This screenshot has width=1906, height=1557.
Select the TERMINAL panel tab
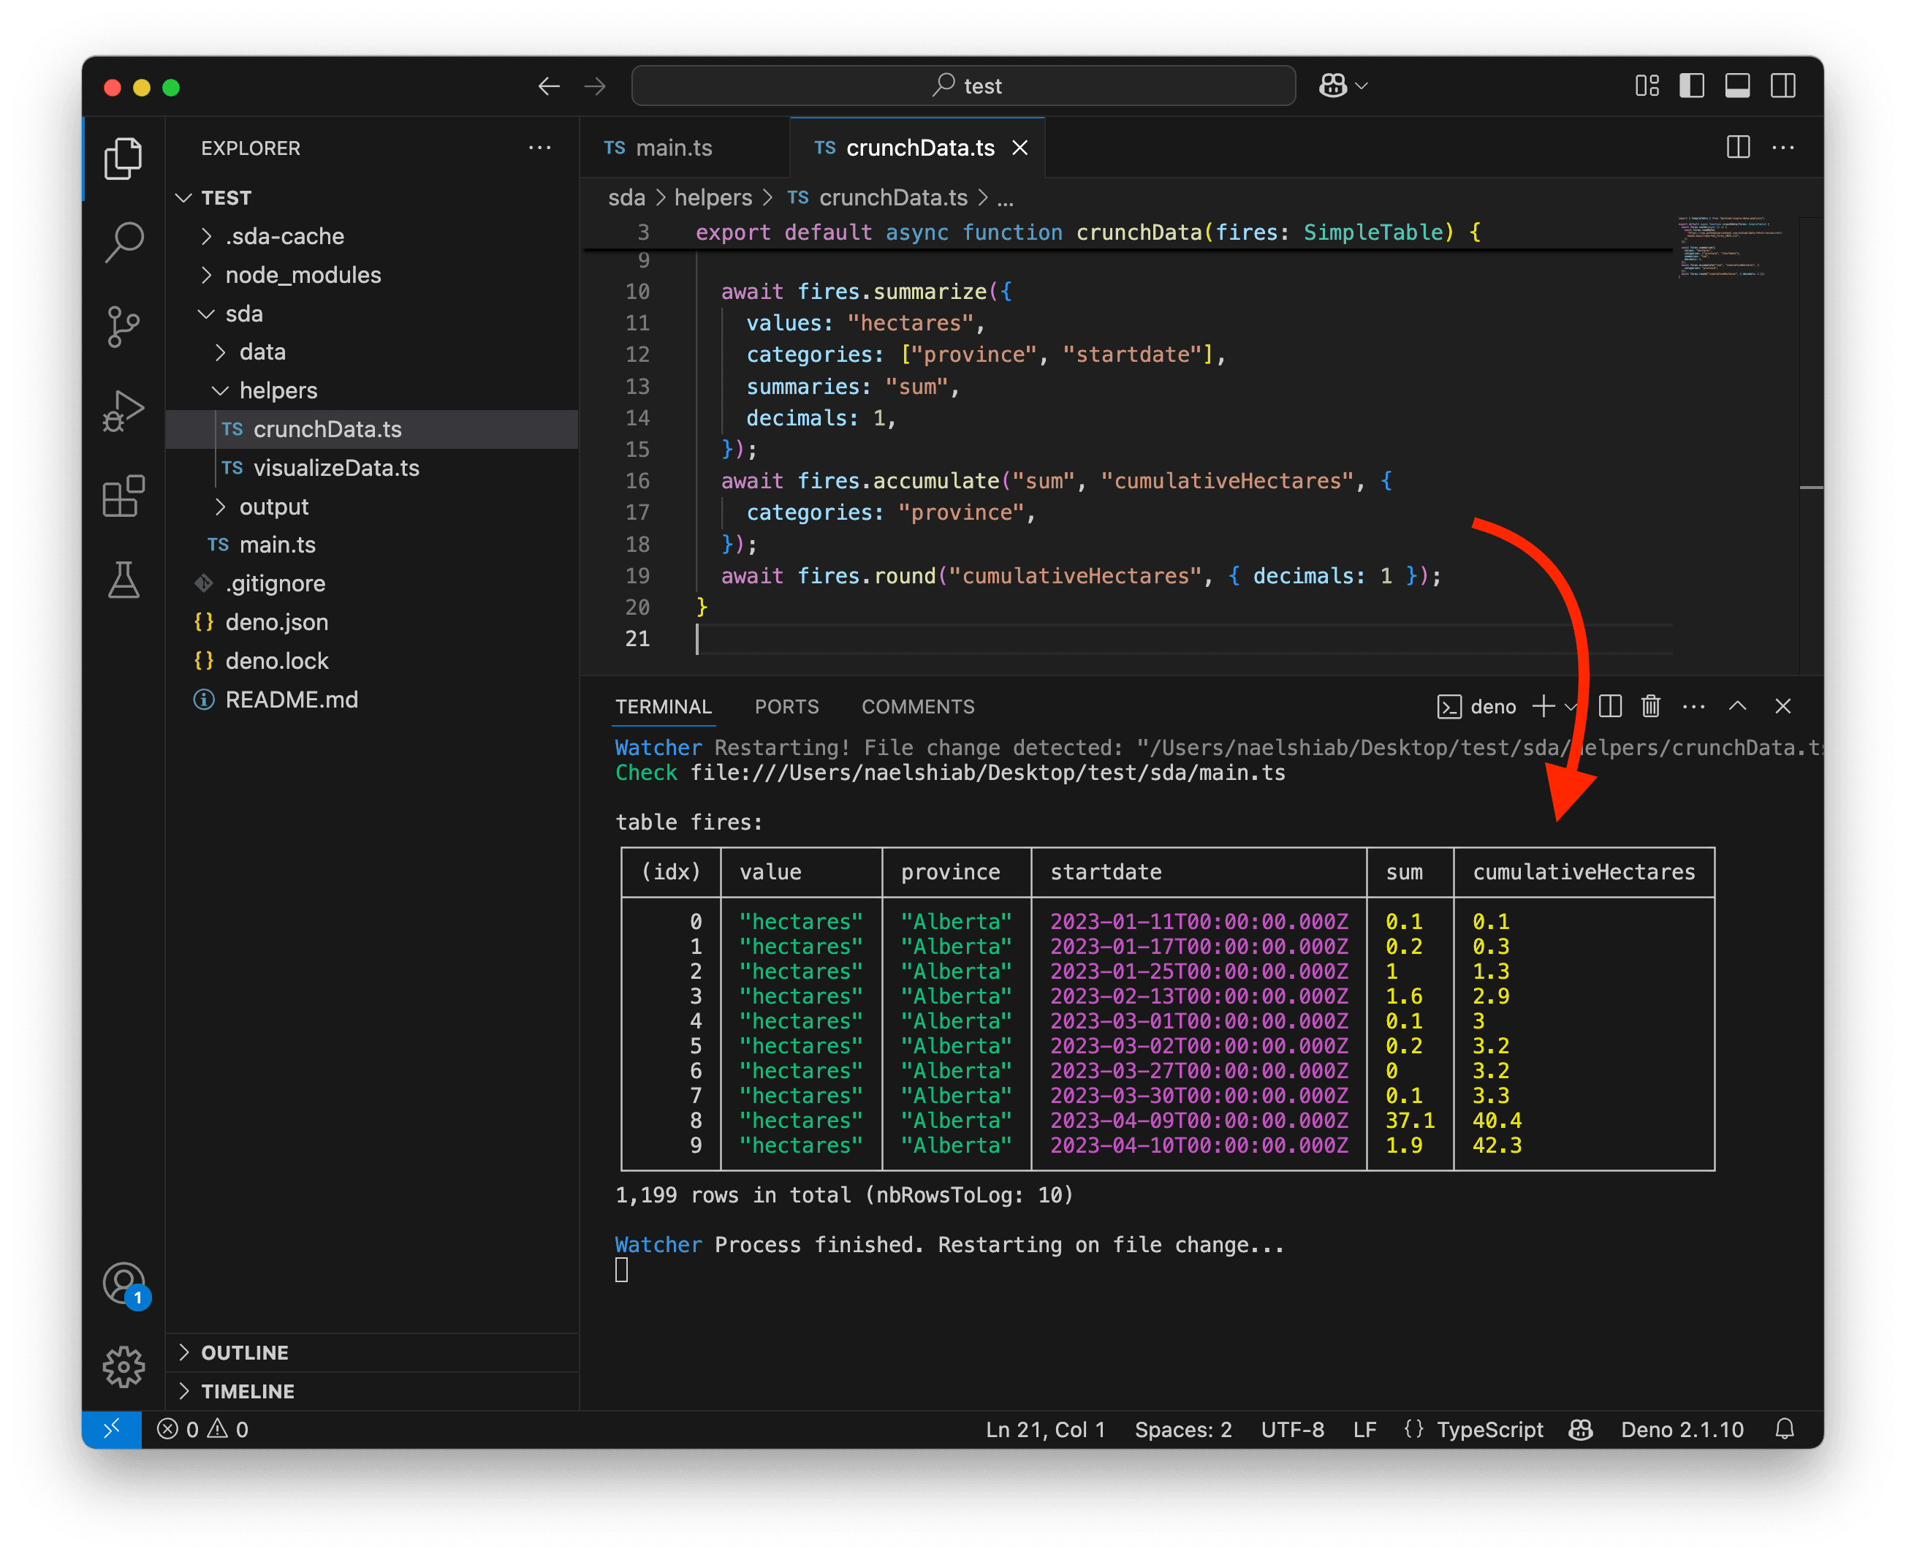point(664,707)
